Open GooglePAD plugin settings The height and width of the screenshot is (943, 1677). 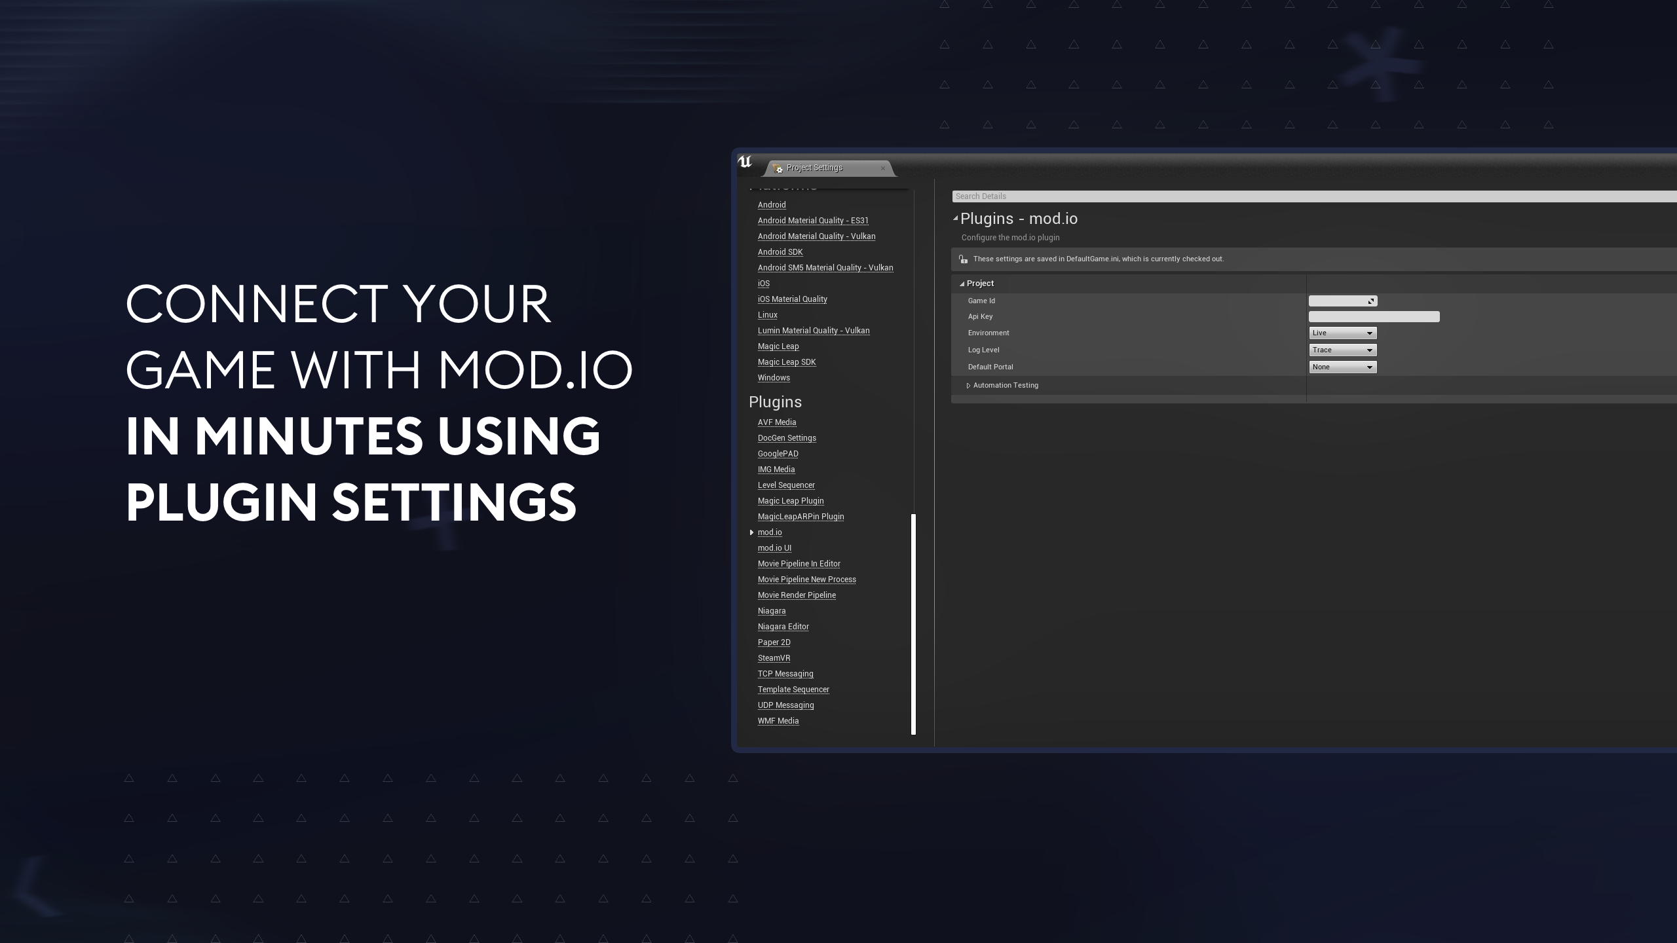(778, 454)
